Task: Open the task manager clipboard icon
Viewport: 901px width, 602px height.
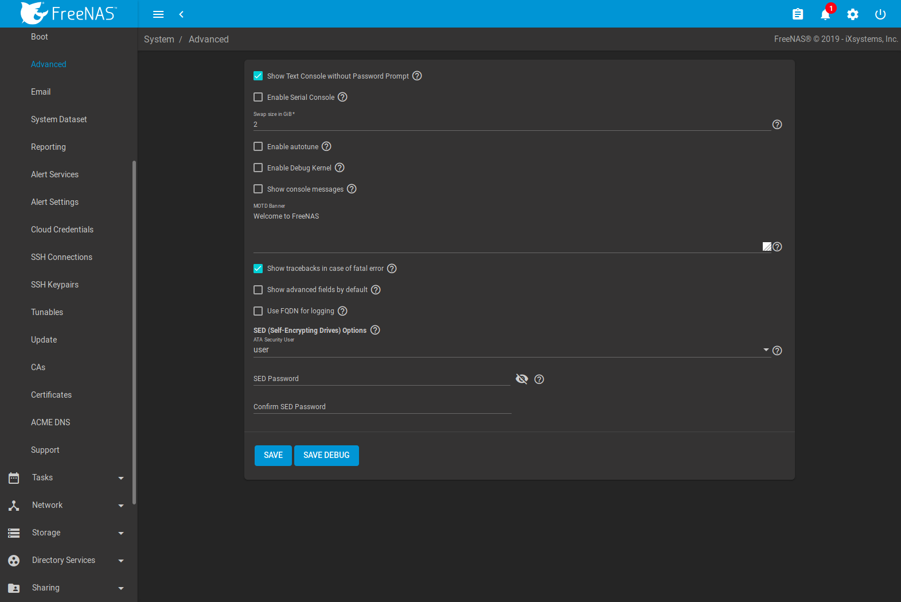Action: pos(798,14)
